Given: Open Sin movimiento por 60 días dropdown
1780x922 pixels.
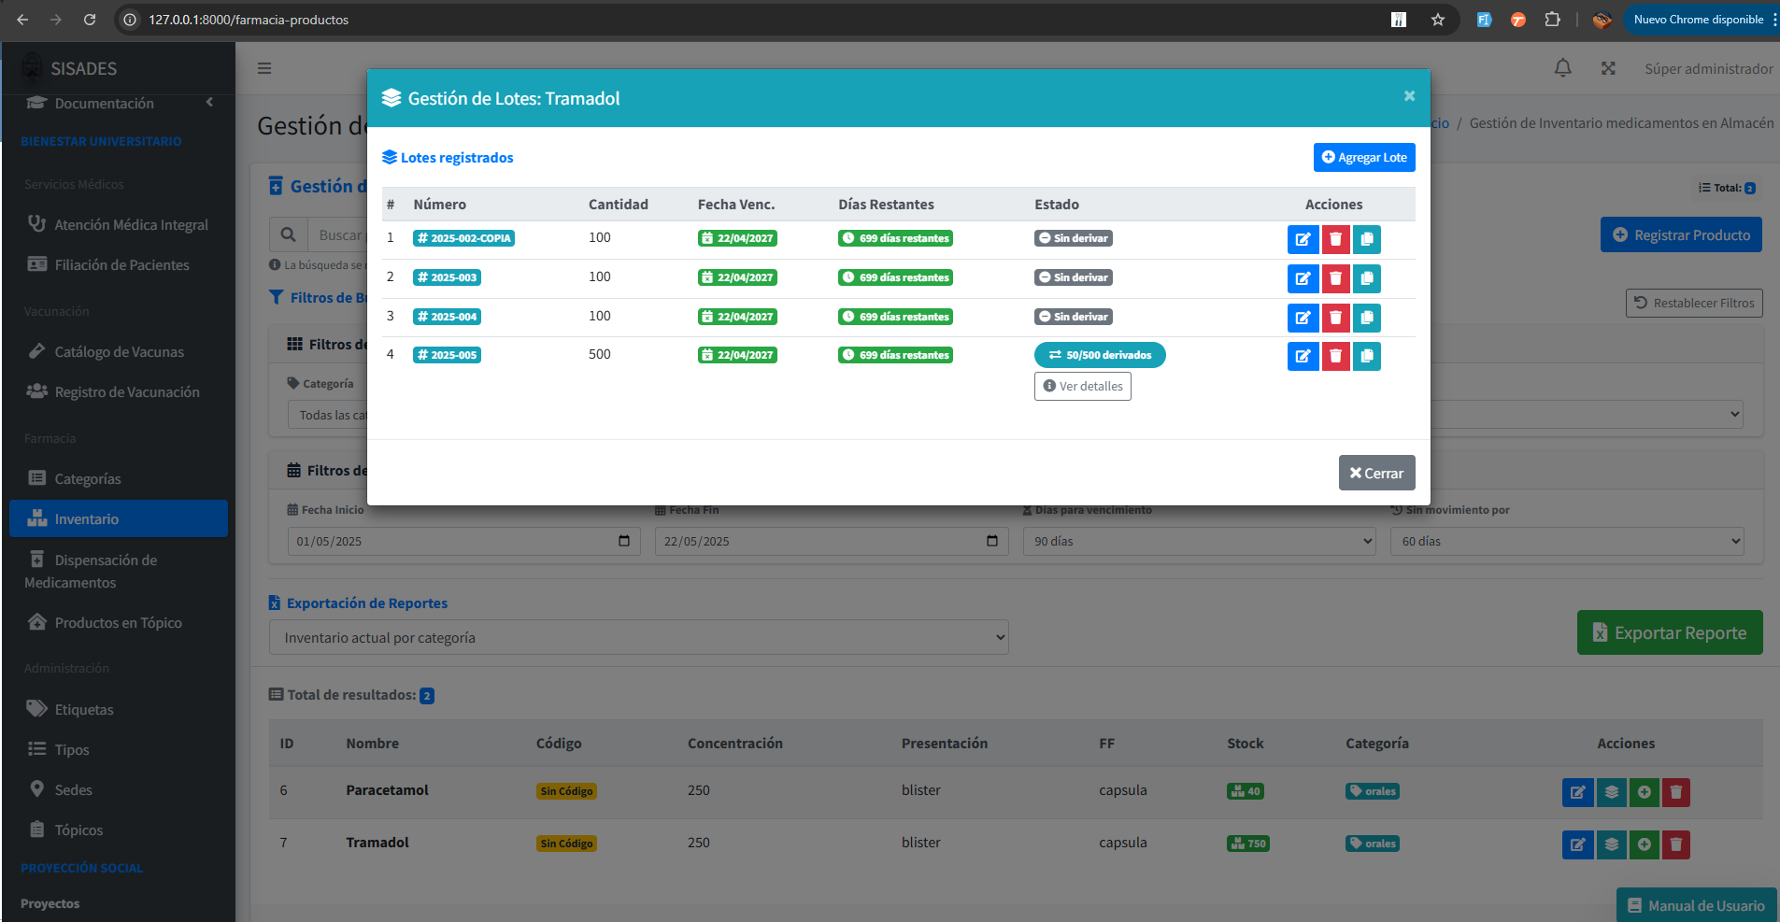Looking at the screenshot, I should click(x=1567, y=541).
